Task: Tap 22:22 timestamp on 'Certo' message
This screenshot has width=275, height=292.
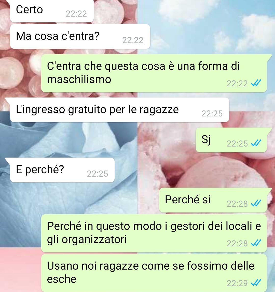Action: pos(76,14)
